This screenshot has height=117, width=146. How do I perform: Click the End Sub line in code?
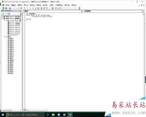click(x=29, y=19)
